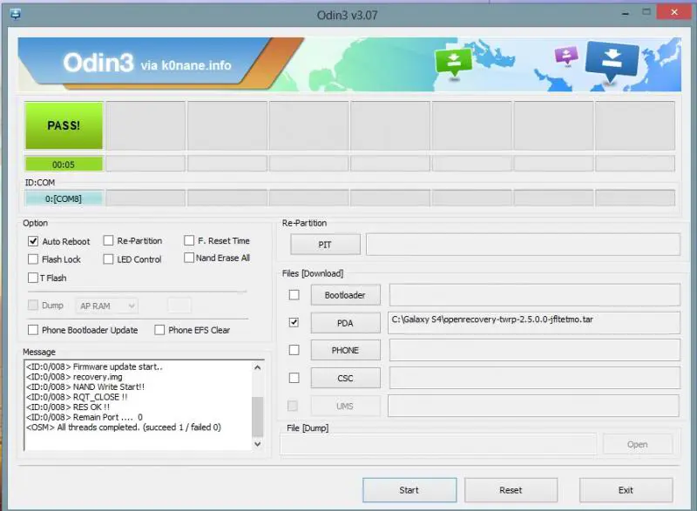Uncheck the PDA file checkbox

coord(294,322)
